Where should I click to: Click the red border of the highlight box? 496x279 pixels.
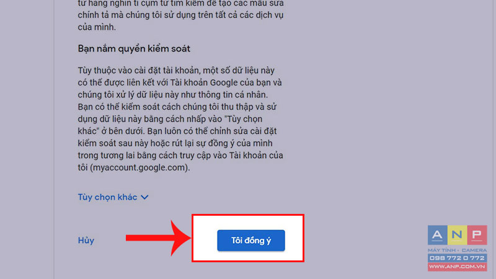point(247,215)
